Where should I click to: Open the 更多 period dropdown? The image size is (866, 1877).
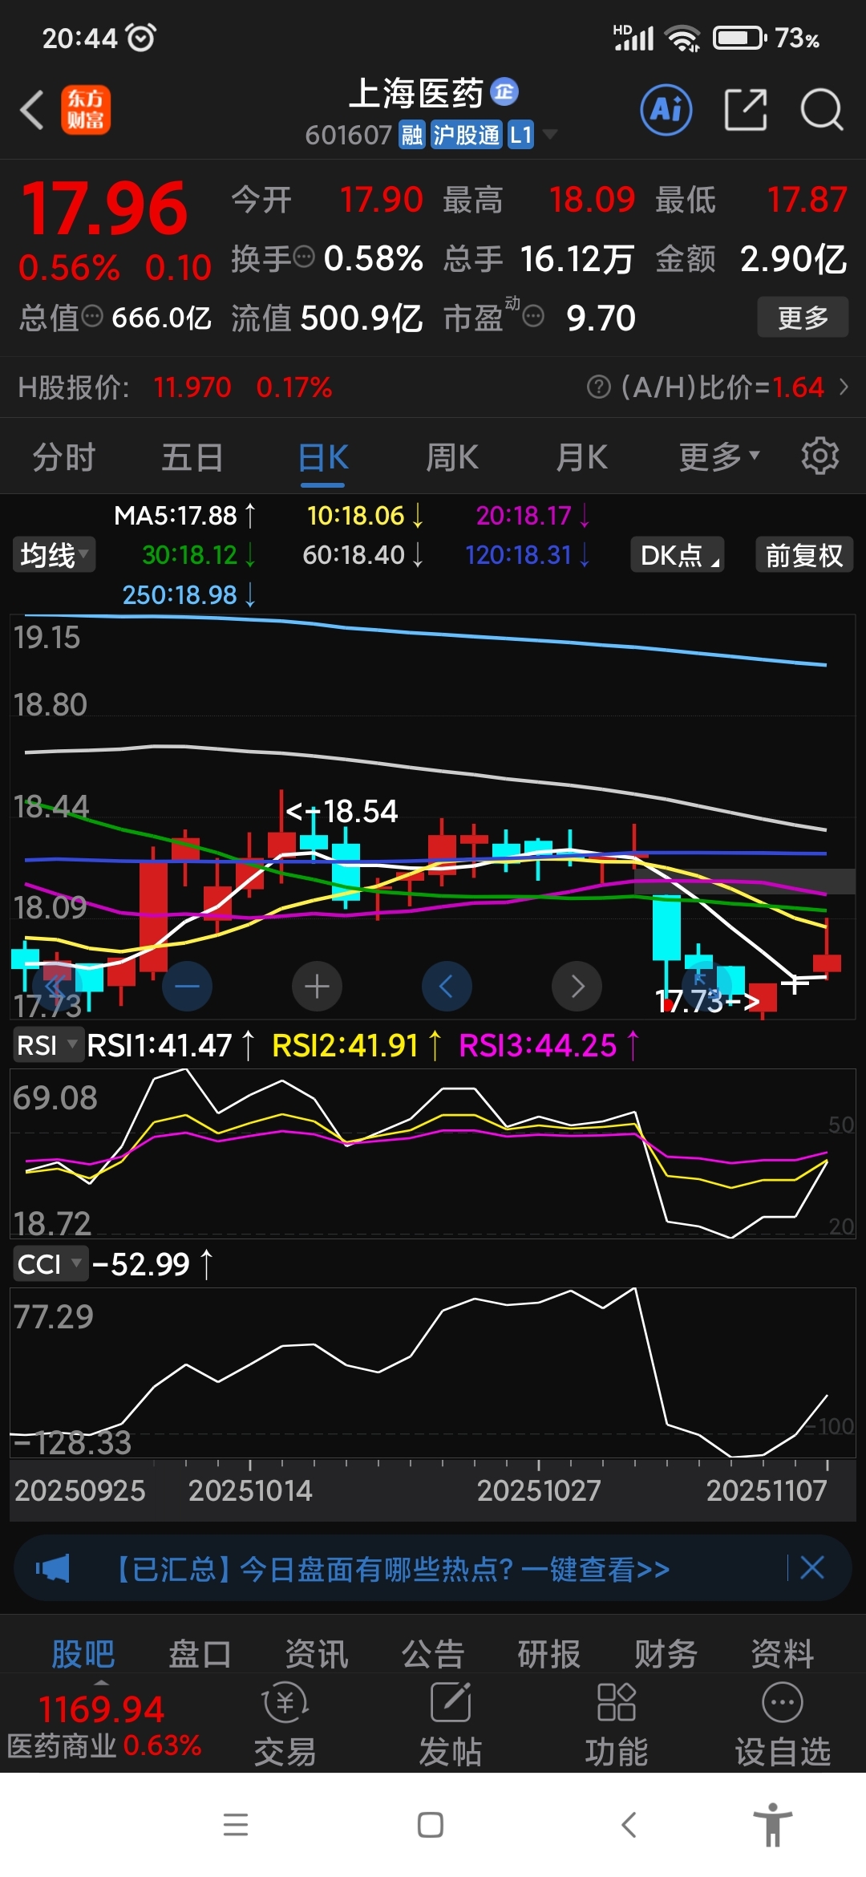coord(718,456)
